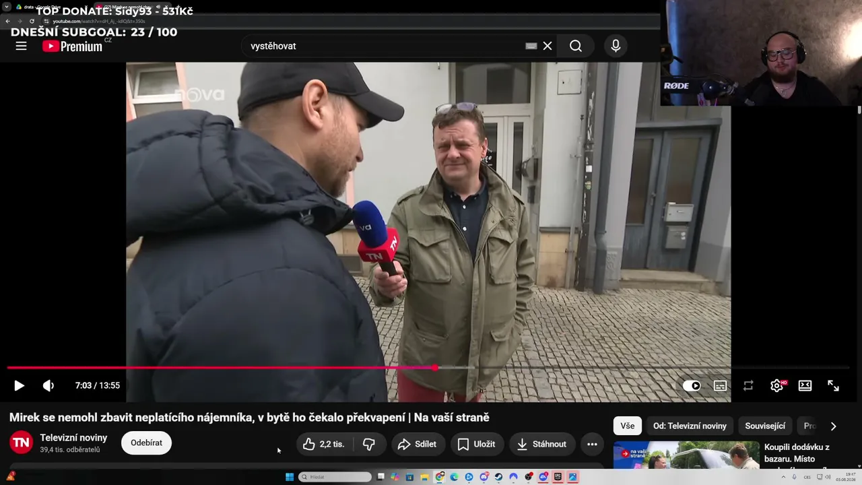Like the video (2,2 tis.)
862x485 pixels.
click(x=325, y=444)
